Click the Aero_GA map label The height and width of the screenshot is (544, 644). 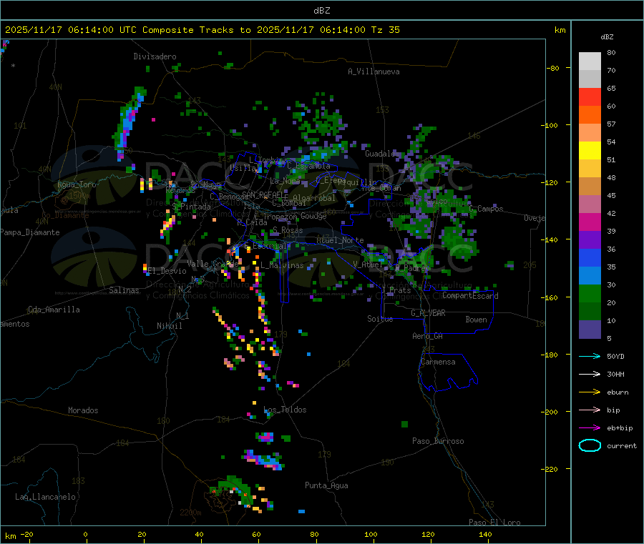pos(427,336)
